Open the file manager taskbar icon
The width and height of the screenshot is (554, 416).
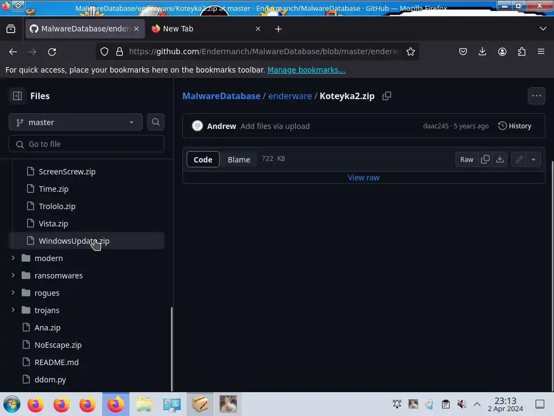(x=144, y=404)
